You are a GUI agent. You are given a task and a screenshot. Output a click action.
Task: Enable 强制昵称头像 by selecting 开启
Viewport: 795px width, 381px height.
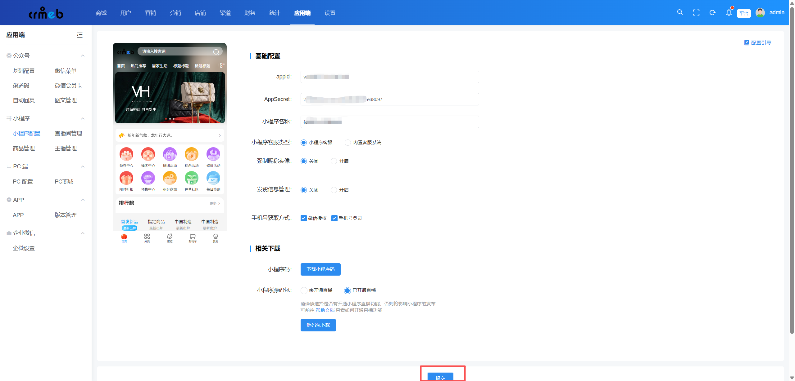(x=334, y=161)
